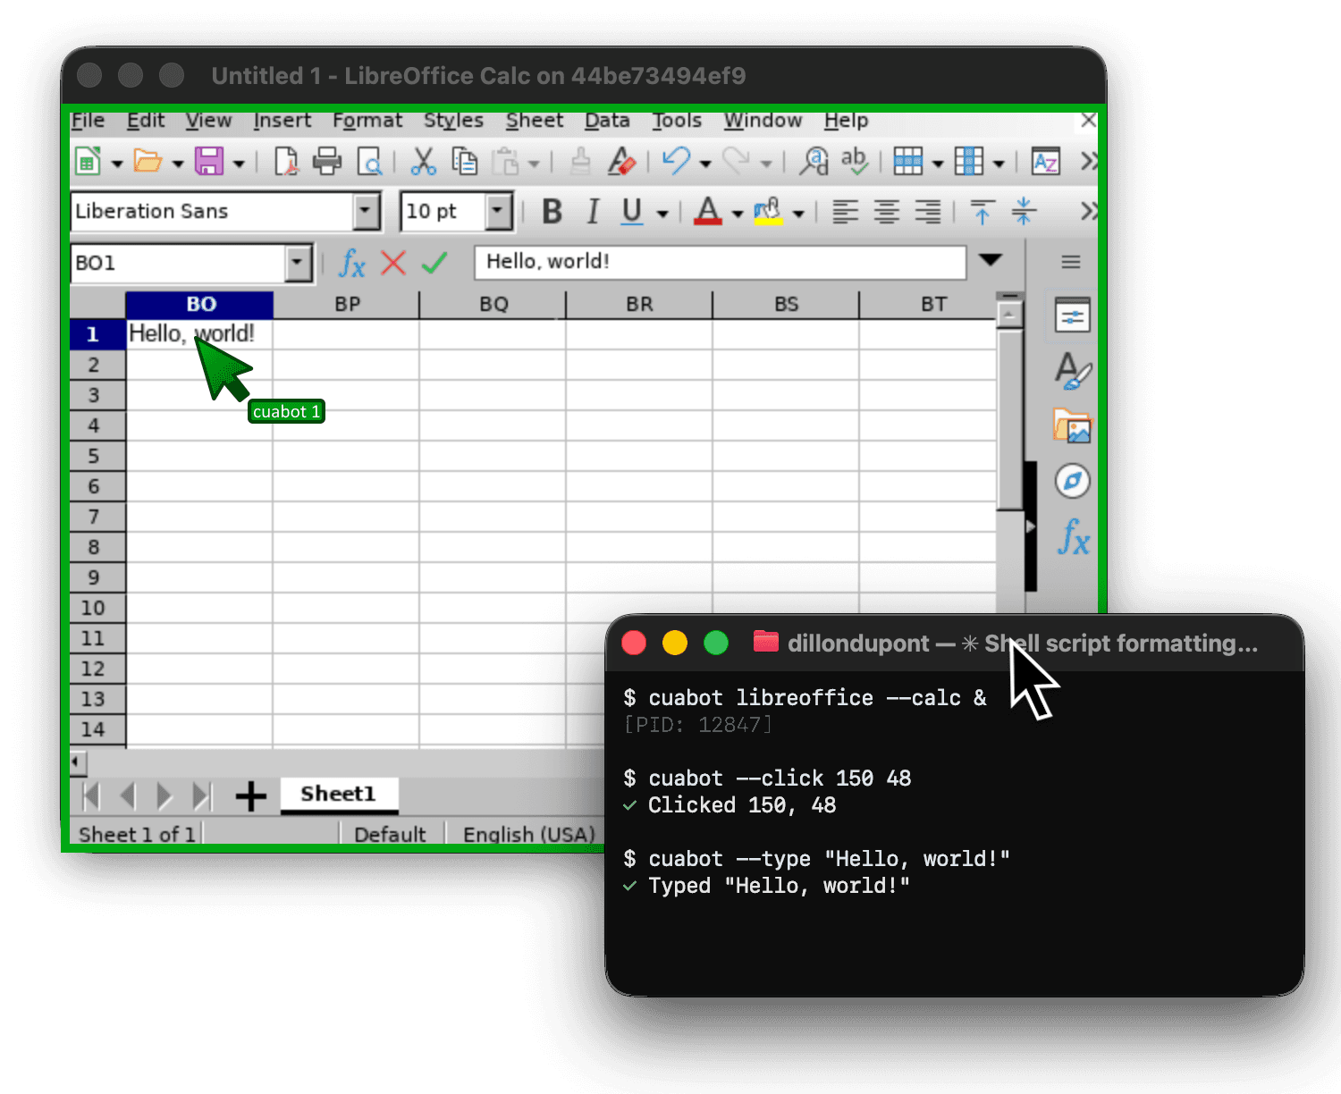Click the Print icon
1341x1094 pixels.
(327, 162)
